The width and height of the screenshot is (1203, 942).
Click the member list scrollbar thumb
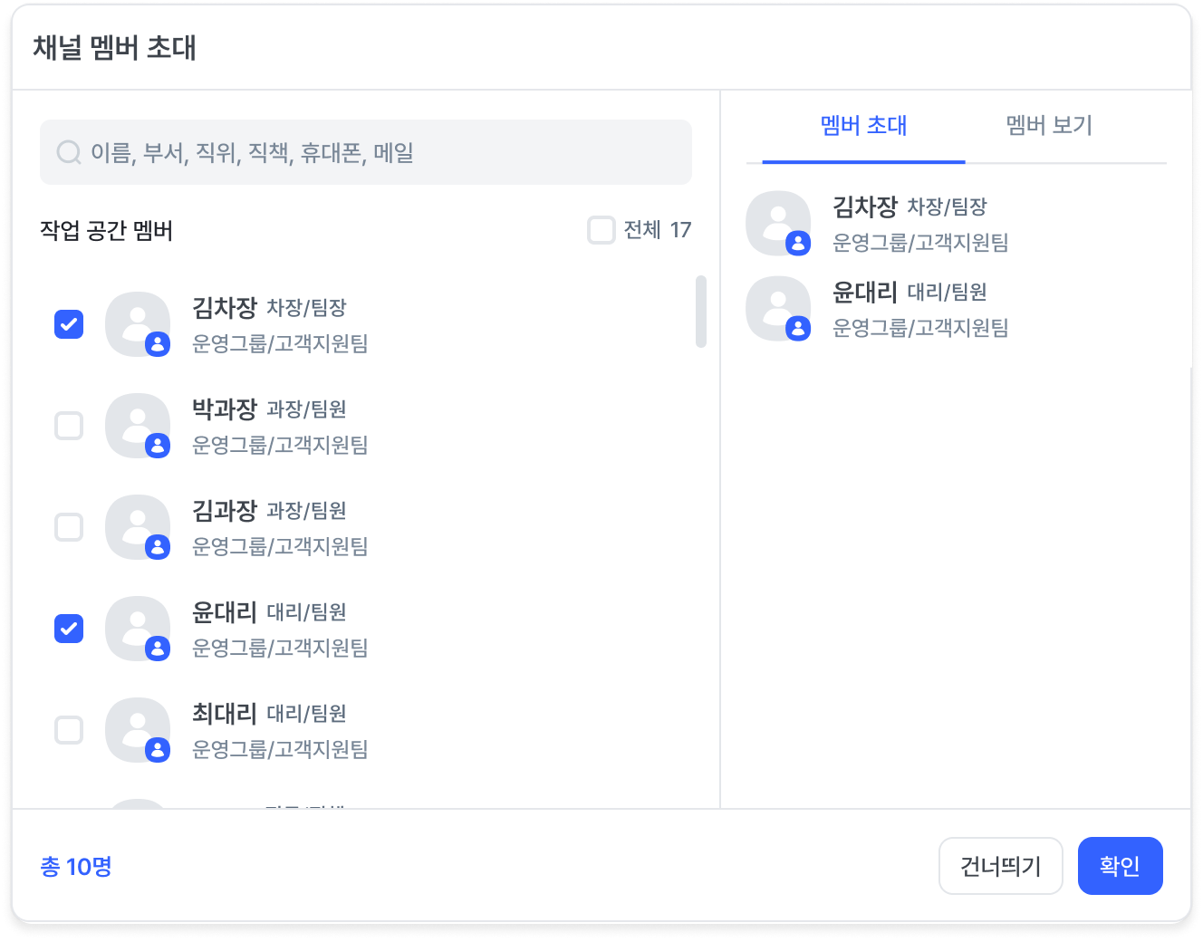[x=700, y=312]
